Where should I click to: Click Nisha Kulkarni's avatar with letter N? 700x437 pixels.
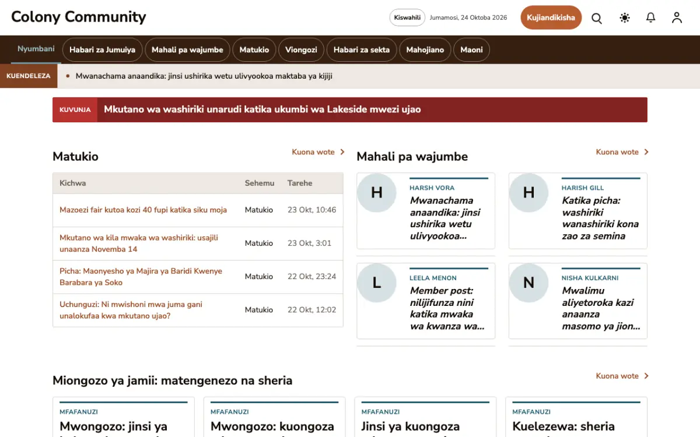point(528,283)
